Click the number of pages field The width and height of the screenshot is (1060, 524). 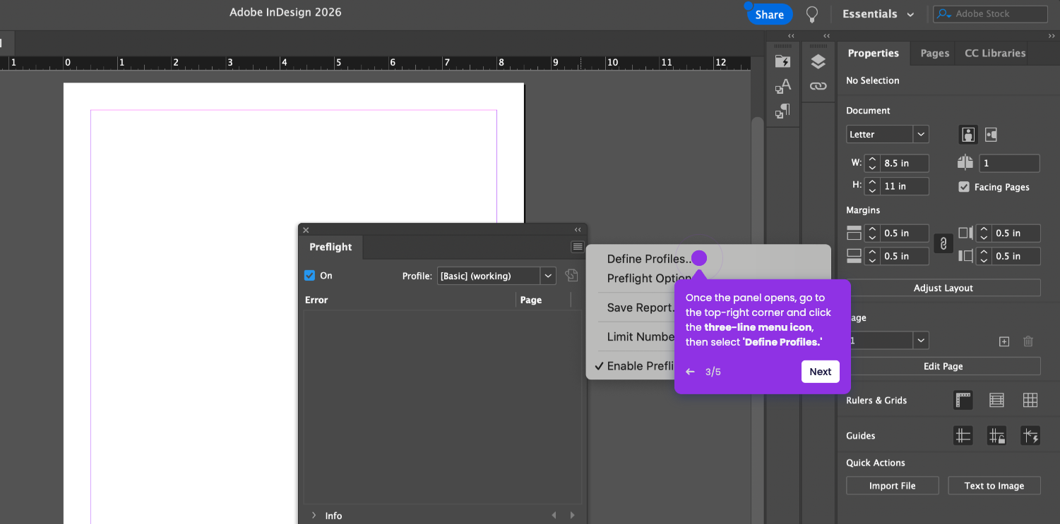click(x=1009, y=163)
